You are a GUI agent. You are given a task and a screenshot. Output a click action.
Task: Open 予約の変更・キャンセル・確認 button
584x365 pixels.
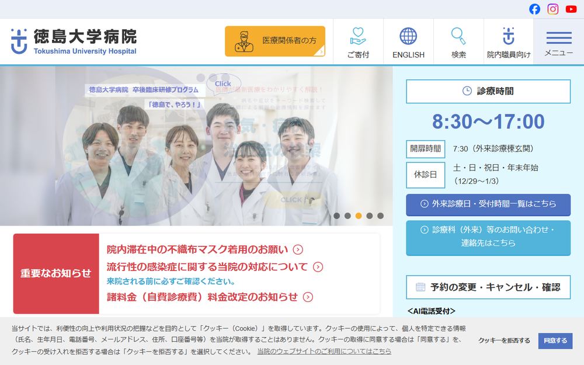click(488, 287)
